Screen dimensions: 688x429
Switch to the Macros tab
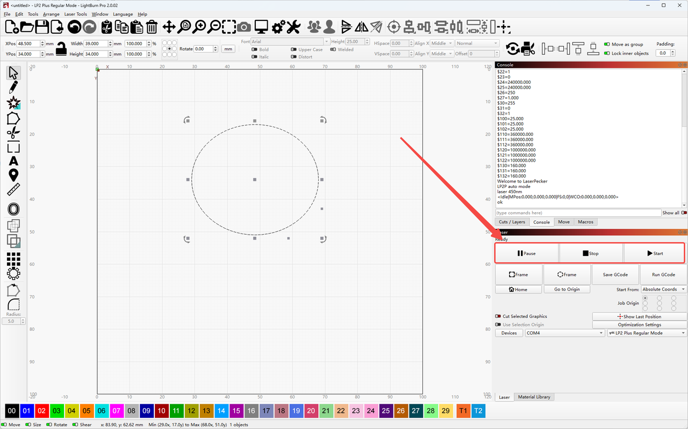[585, 222]
